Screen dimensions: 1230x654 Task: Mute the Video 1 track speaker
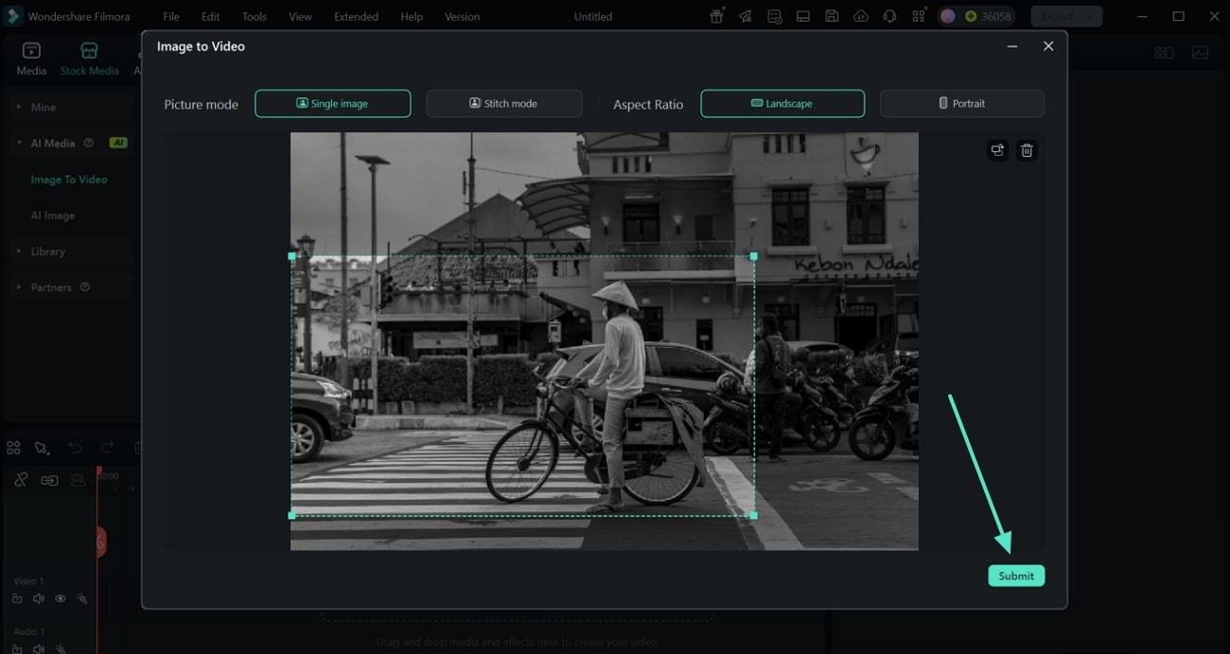pyautogui.click(x=39, y=599)
